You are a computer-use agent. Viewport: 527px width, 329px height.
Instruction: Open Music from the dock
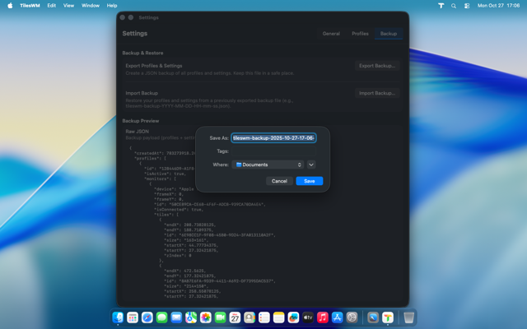(x=323, y=317)
